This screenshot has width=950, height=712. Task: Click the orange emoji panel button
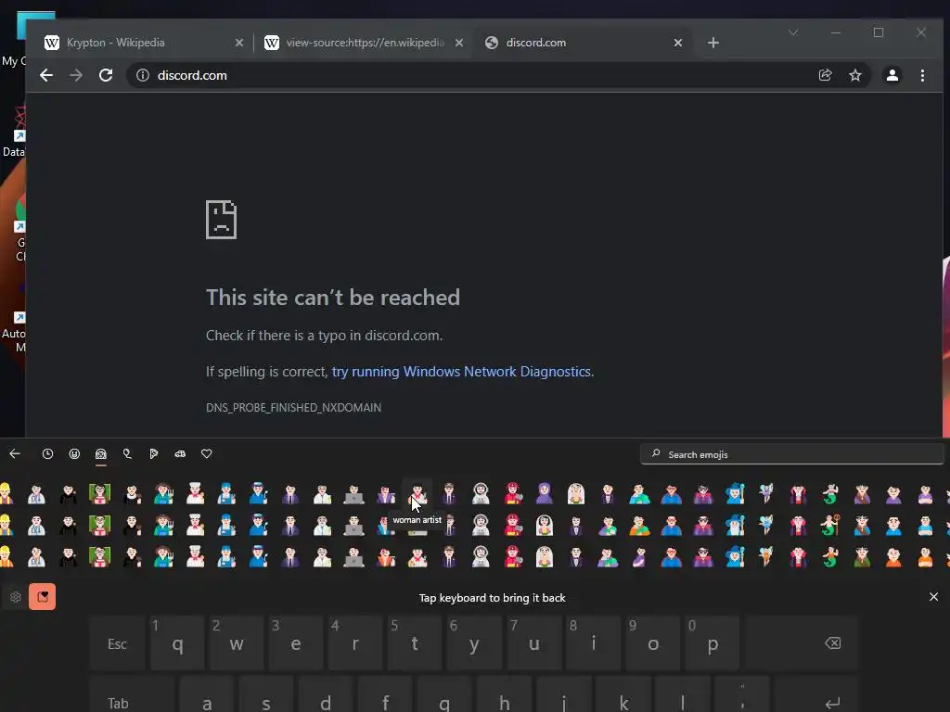pyautogui.click(x=43, y=597)
